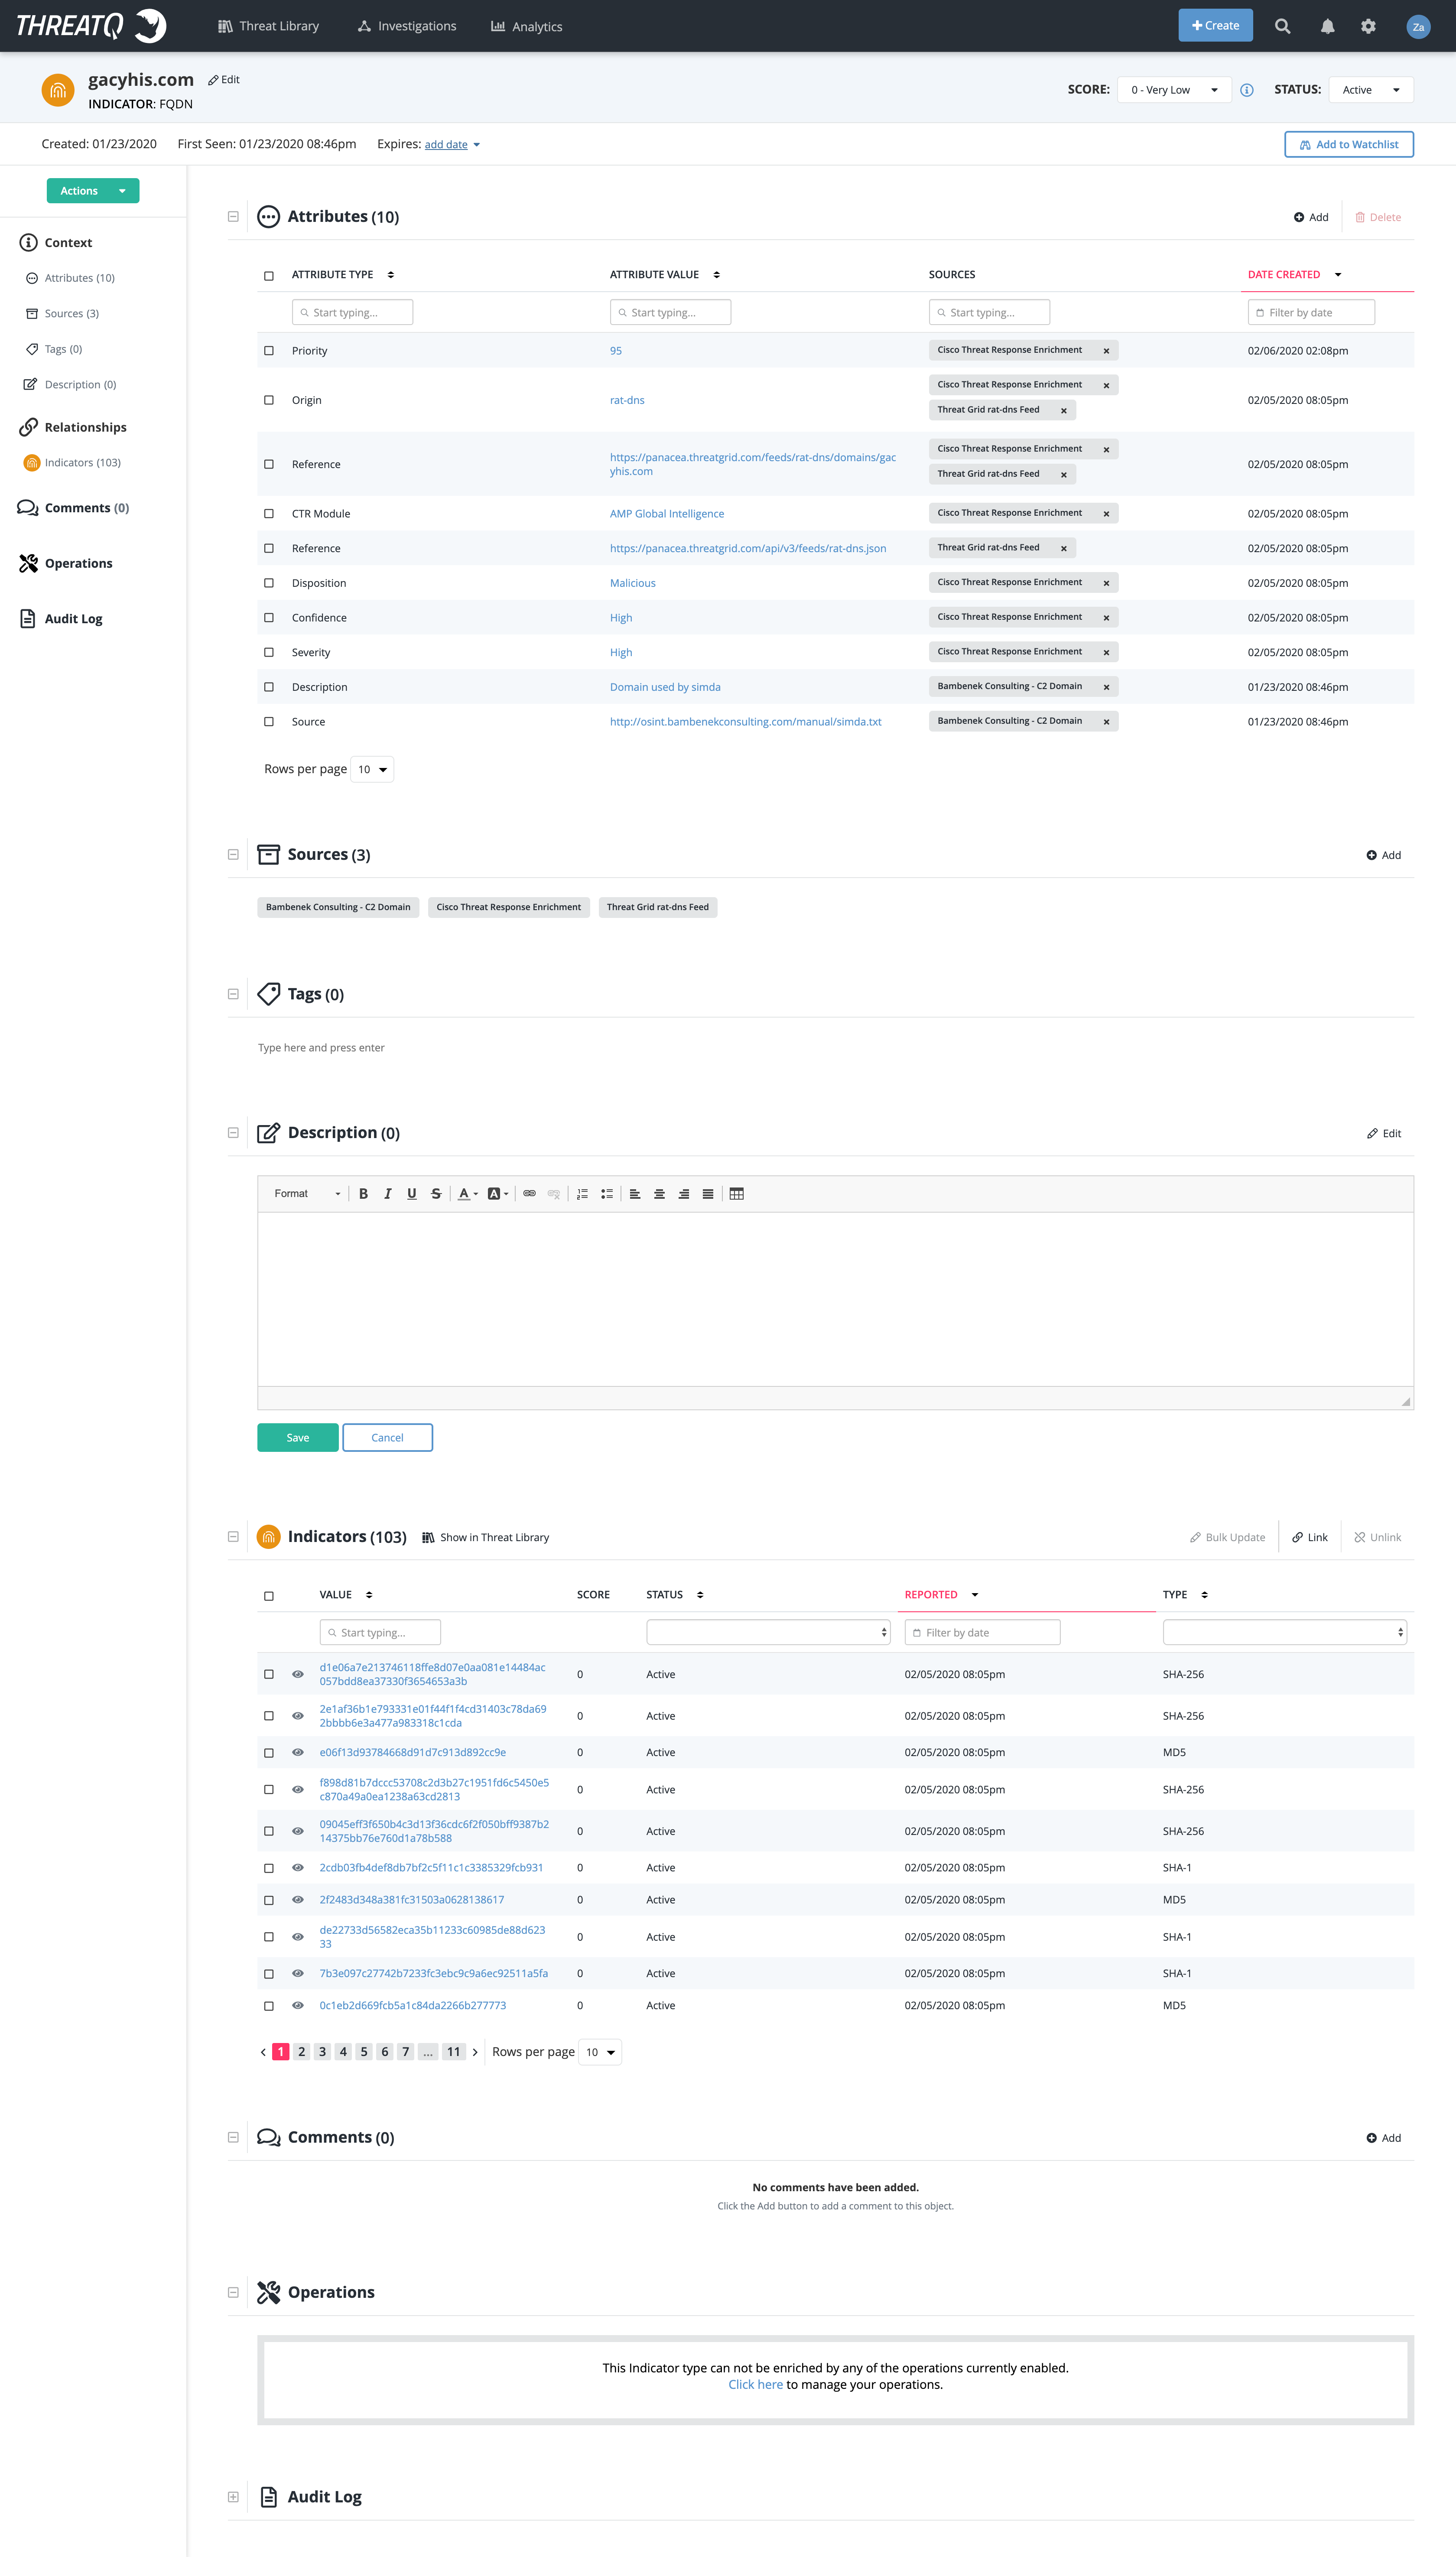Insert a link in the Description editor
Viewport: 1456px width, 2557px height.
(529, 1193)
